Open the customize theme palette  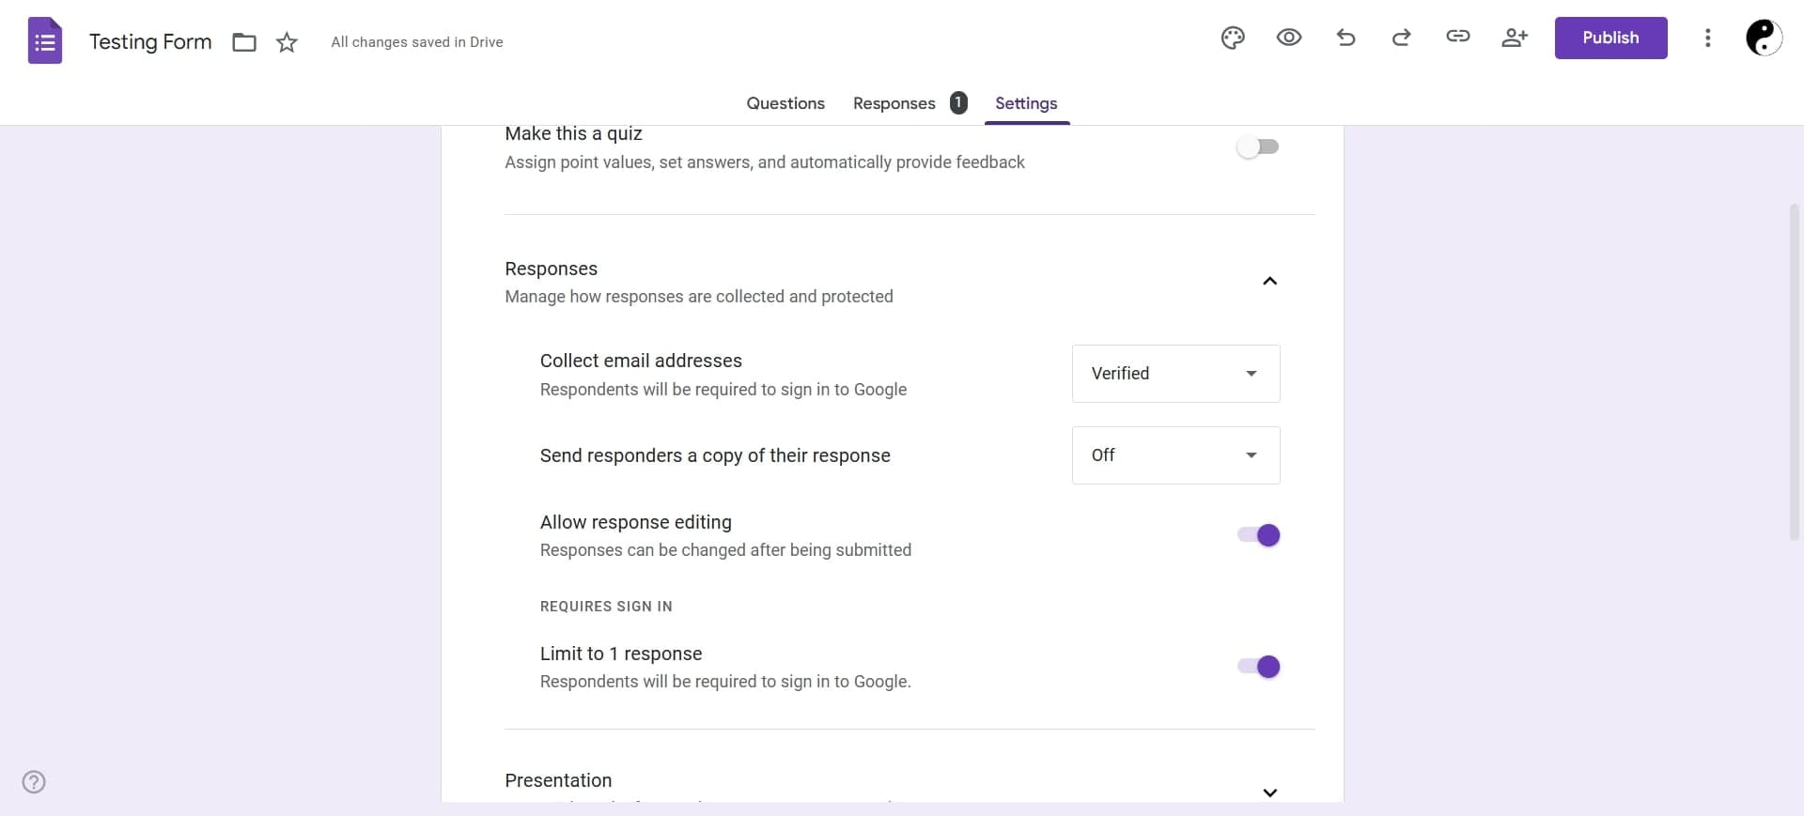tap(1233, 38)
